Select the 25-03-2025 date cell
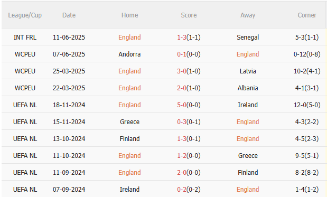Image resolution: width=327 pixels, height=197 pixels. coord(69,71)
